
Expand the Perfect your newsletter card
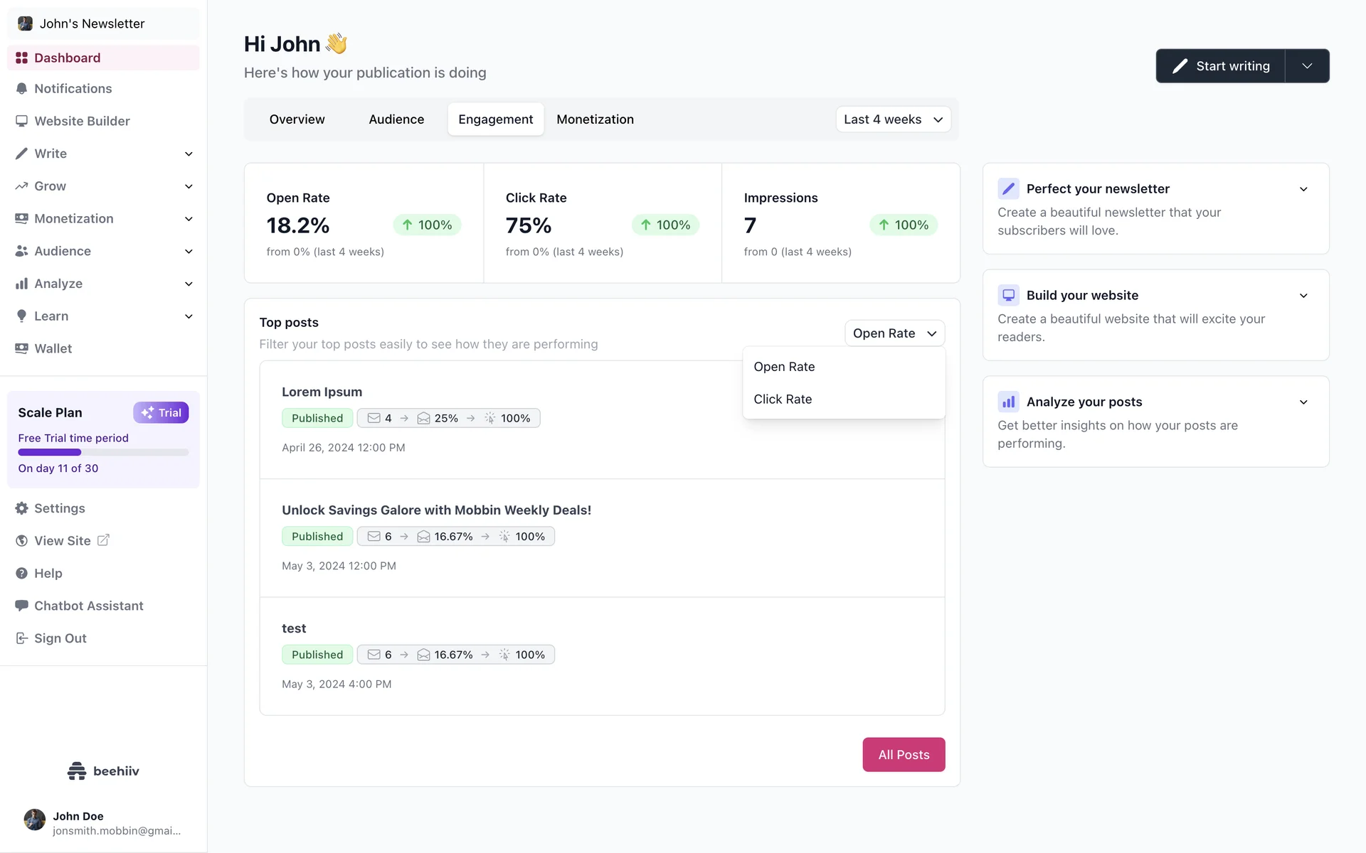coord(1303,189)
